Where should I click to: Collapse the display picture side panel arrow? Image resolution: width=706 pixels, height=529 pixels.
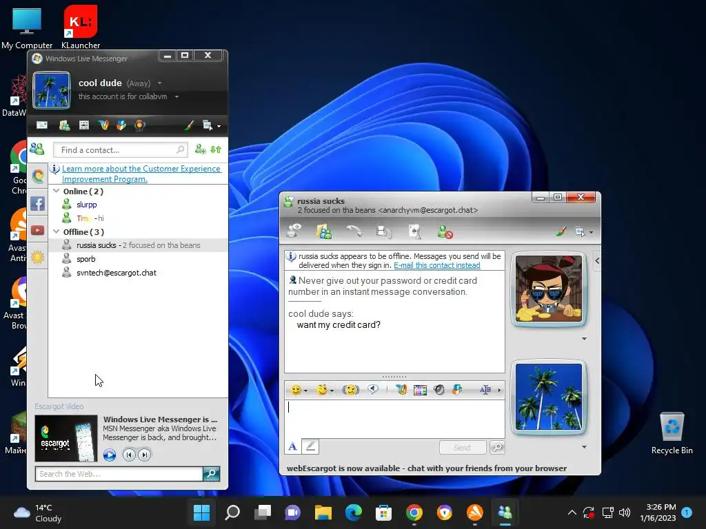click(596, 260)
